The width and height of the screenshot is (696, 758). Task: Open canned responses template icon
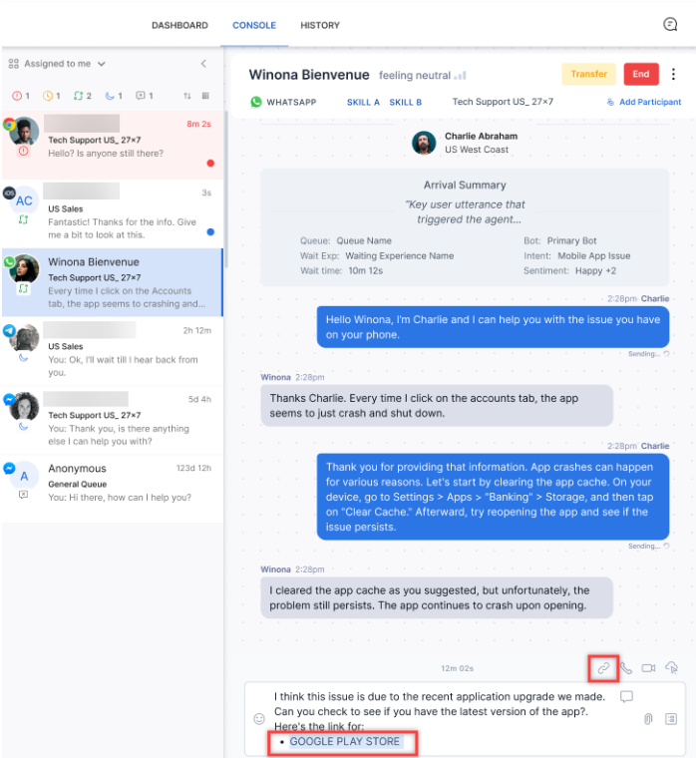[671, 719]
